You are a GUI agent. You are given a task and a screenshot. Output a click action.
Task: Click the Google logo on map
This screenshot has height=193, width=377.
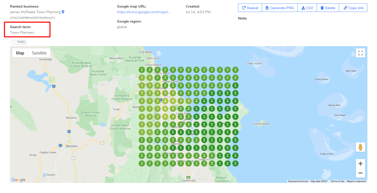point(18,180)
